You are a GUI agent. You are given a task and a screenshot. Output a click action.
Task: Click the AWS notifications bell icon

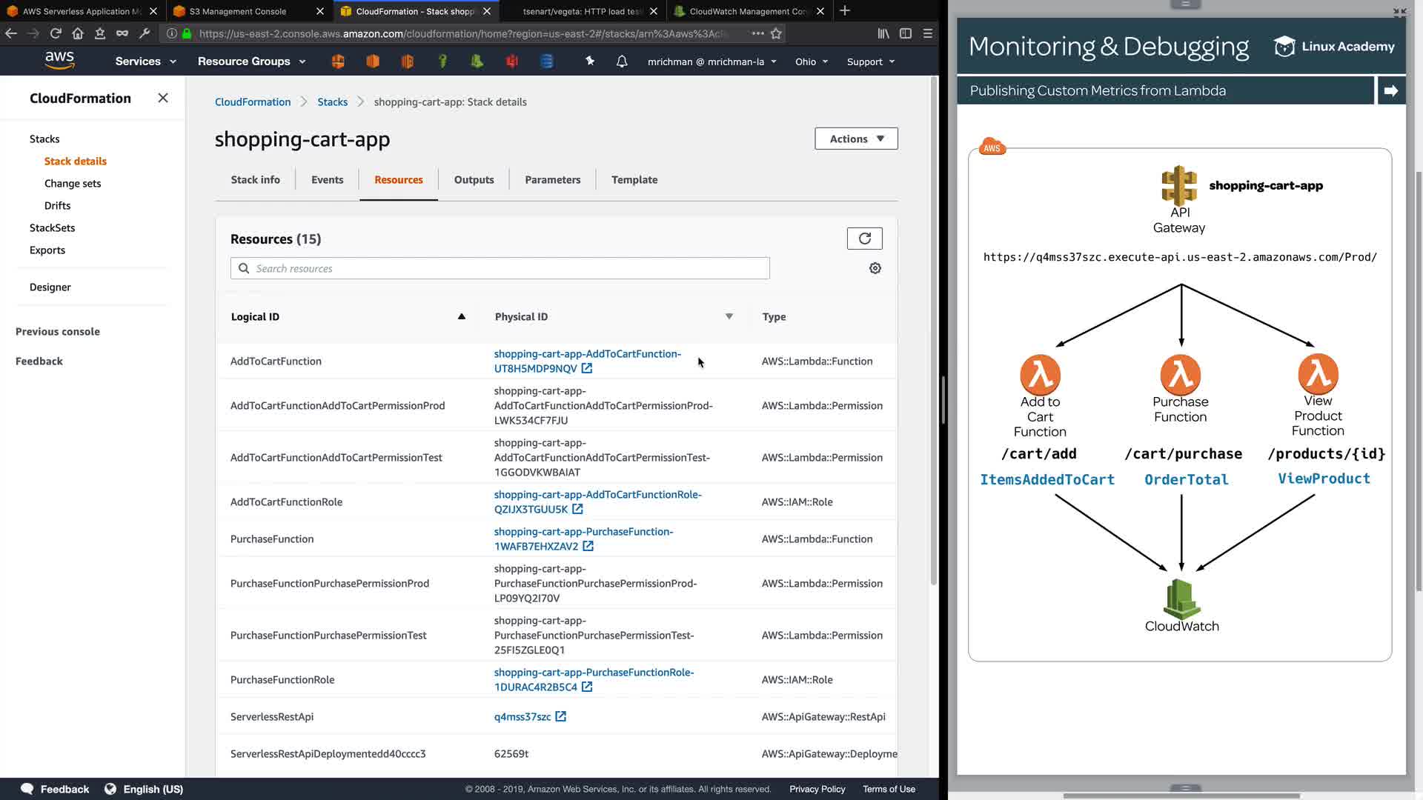click(622, 61)
